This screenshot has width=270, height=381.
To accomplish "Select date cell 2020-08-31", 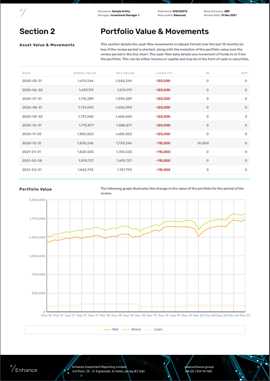I will click(32, 108).
